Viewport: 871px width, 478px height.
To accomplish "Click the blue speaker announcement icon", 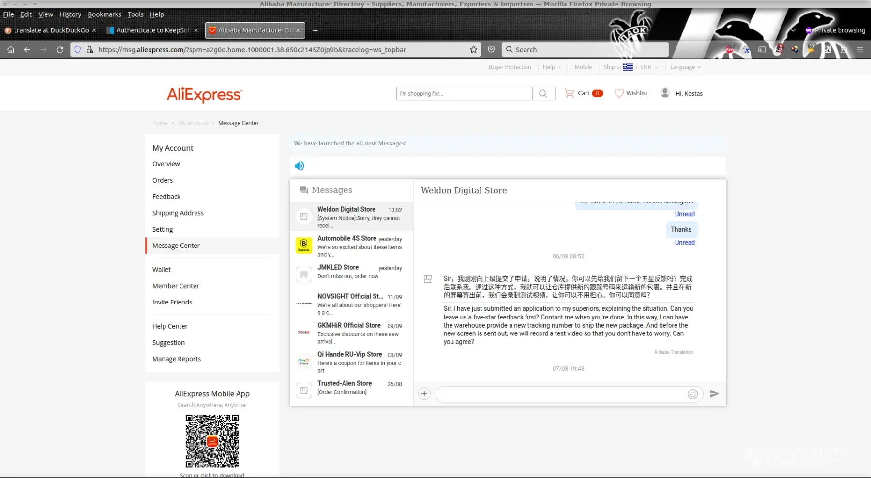I will [300, 166].
